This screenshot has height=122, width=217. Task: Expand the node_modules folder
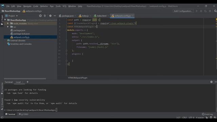pyautogui.click(x=8, y=23)
